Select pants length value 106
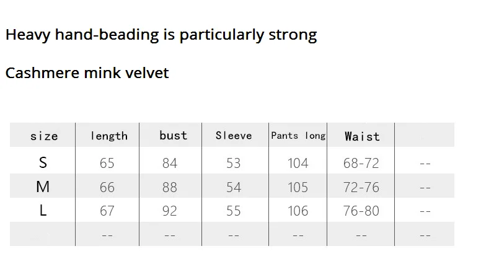This screenshot has width=481, height=259. coord(298,211)
